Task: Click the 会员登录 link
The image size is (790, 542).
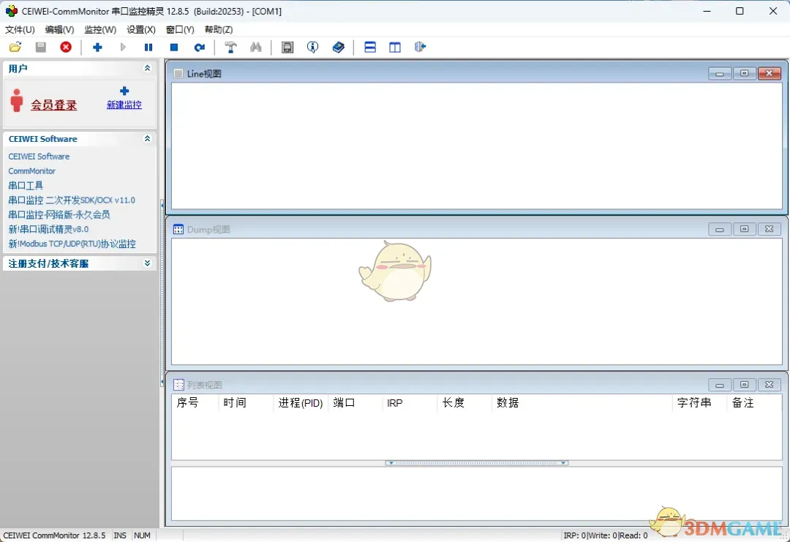Action: coord(53,105)
